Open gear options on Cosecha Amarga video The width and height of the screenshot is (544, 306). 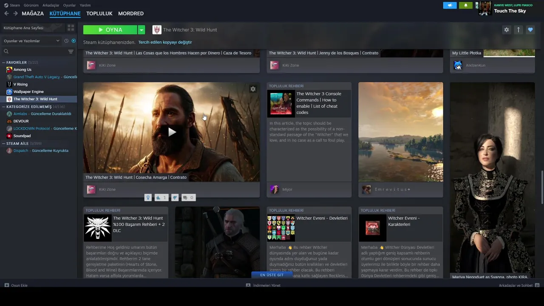(253, 89)
